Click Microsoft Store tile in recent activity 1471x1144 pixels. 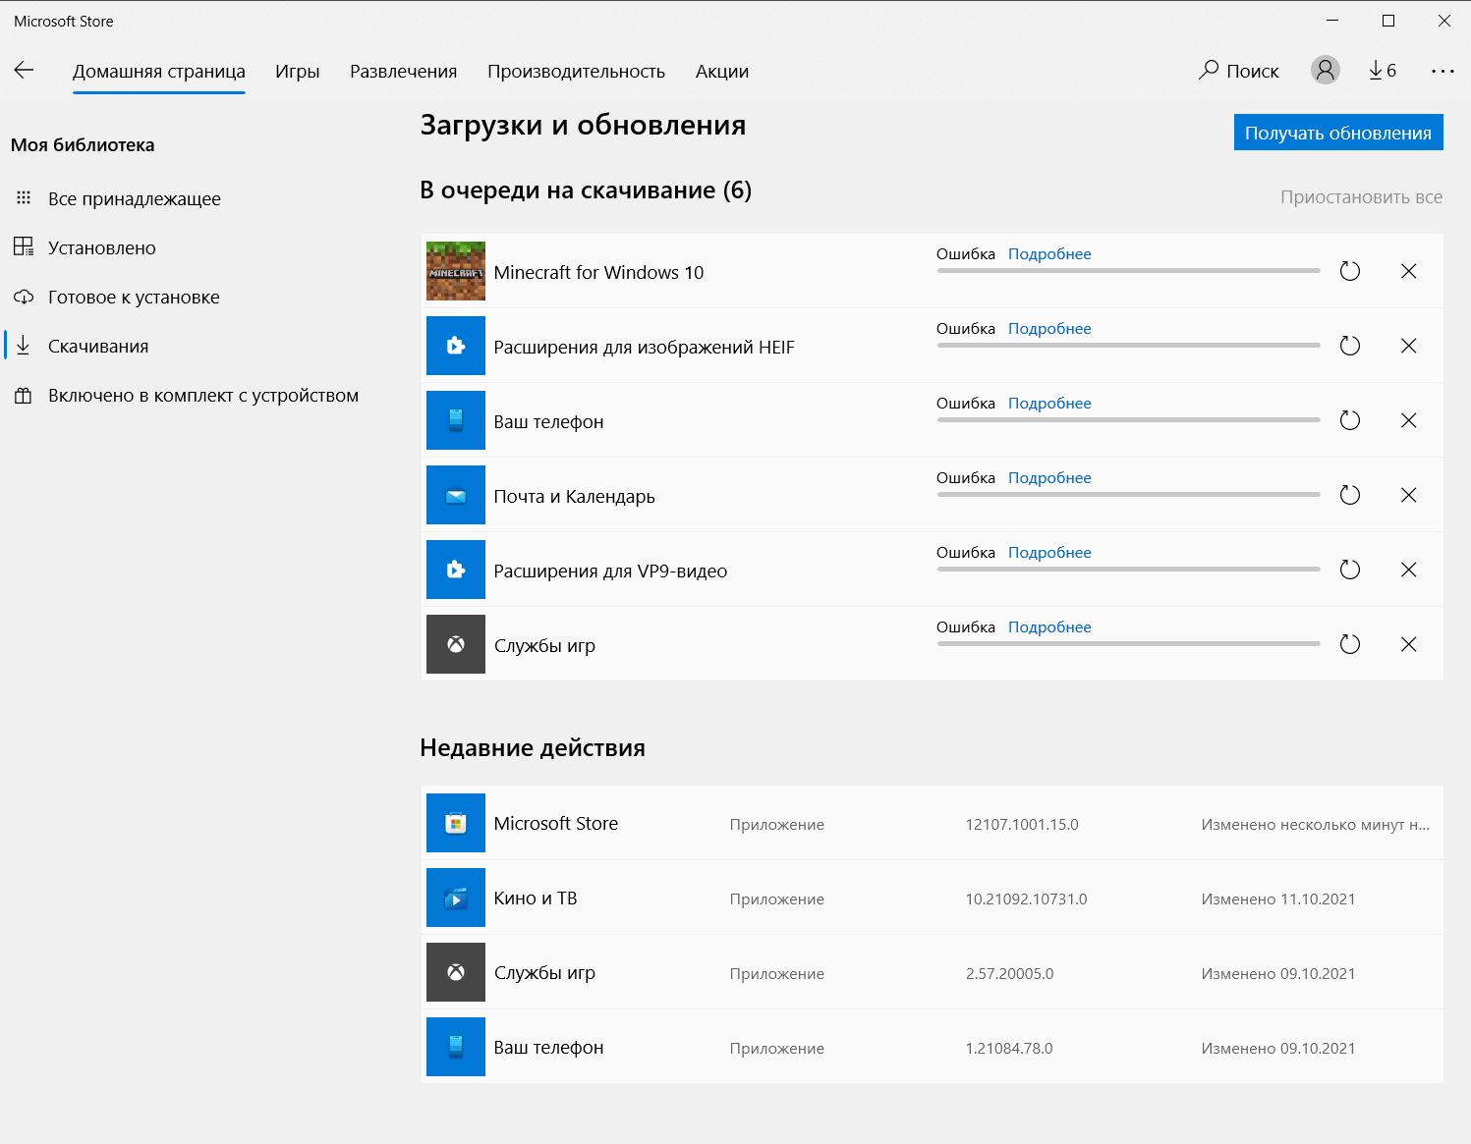[456, 823]
